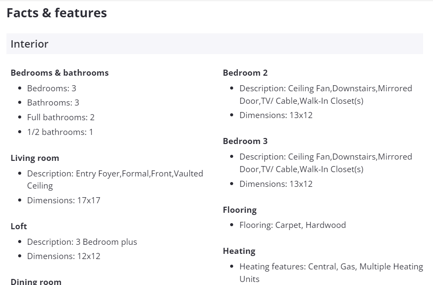This screenshot has width=433, height=285.
Task: Click the Bathrooms: 3 list item
Action: [53, 102]
